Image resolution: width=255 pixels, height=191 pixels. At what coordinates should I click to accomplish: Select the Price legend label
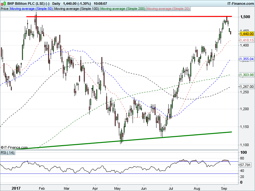[4, 9]
